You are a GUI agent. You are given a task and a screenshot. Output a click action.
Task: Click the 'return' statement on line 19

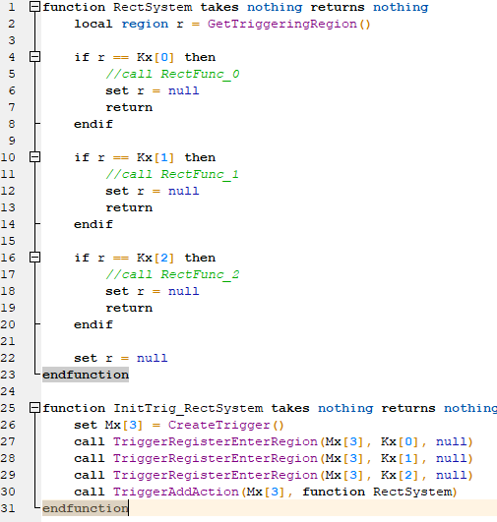[129, 308]
